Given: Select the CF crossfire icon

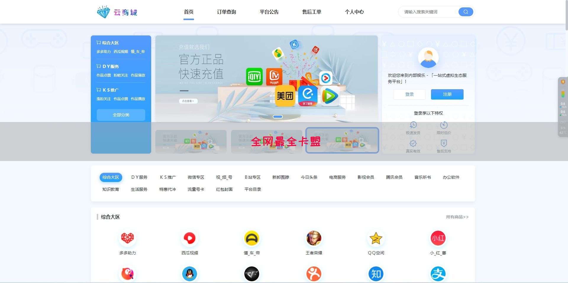Looking at the screenshot, I should pos(251,274).
